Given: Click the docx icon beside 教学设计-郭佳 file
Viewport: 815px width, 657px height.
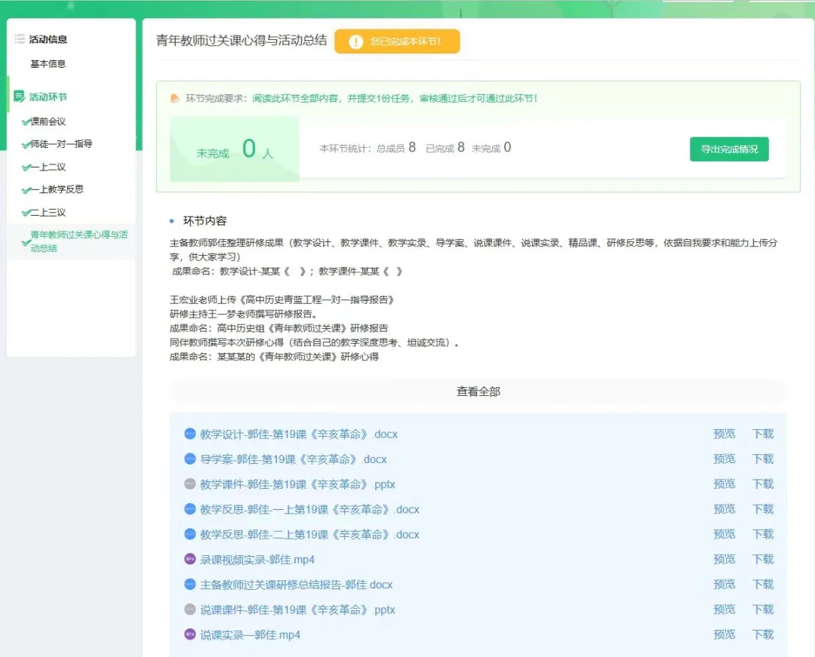Looking at the screenshot, I should pyautogui.click(x=190, y=434).
